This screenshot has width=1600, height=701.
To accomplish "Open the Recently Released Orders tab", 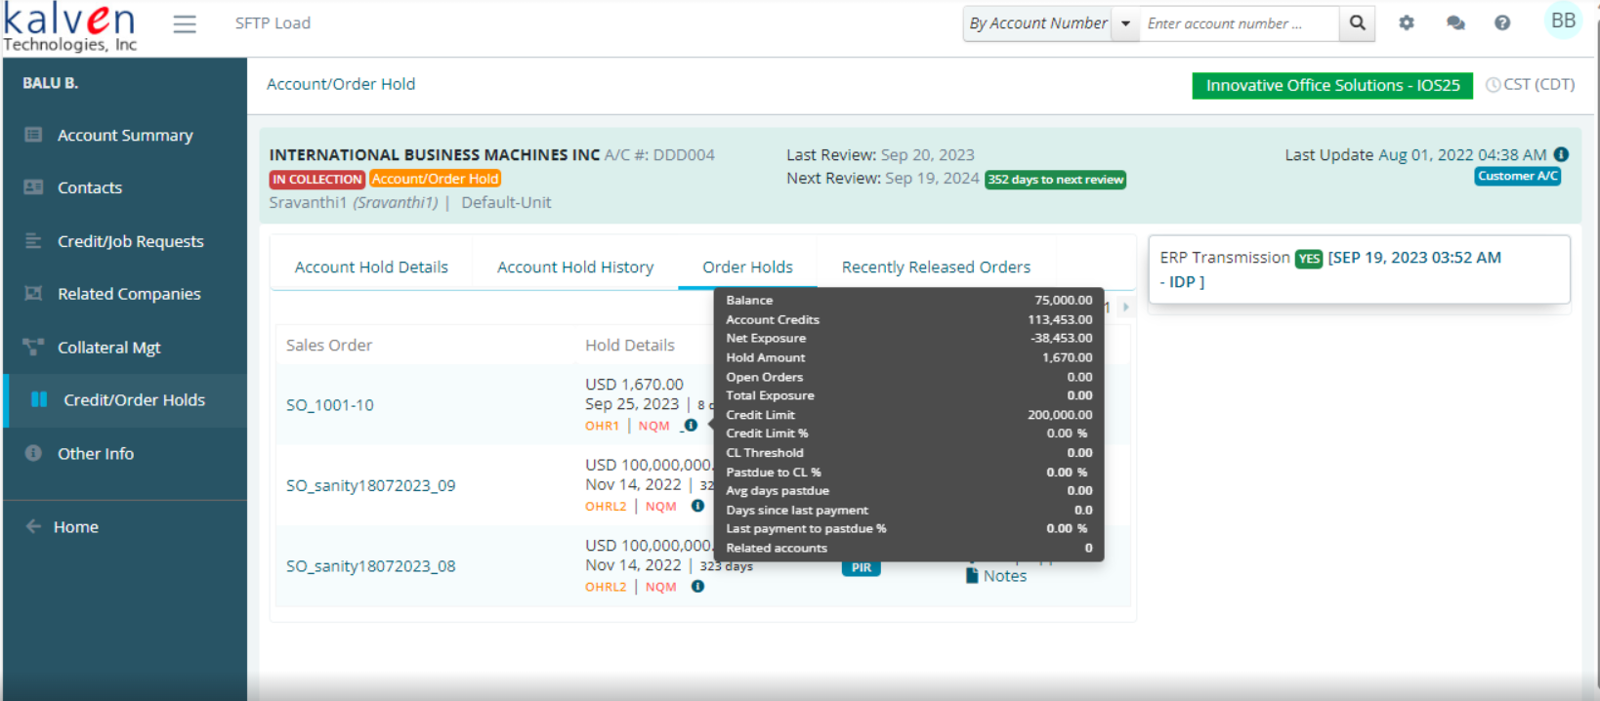I will coord(936,267).
